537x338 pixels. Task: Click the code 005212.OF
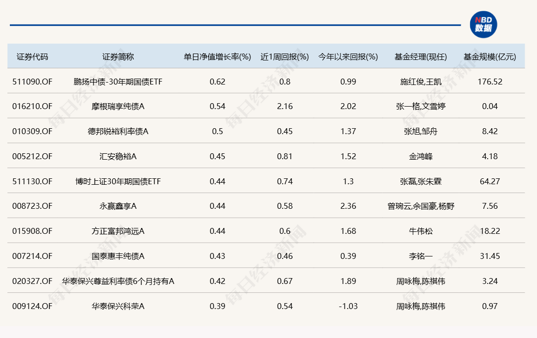click(32, 156)
